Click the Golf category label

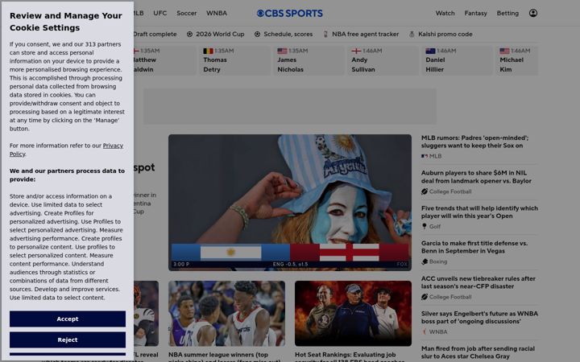click(x=435, y=226)
